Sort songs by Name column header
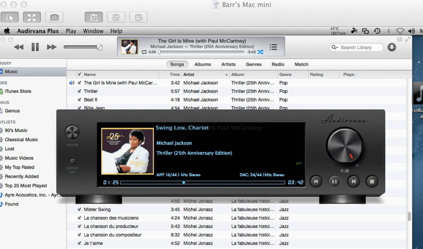Screen dimensions: 423x249 tap(121, 75)
